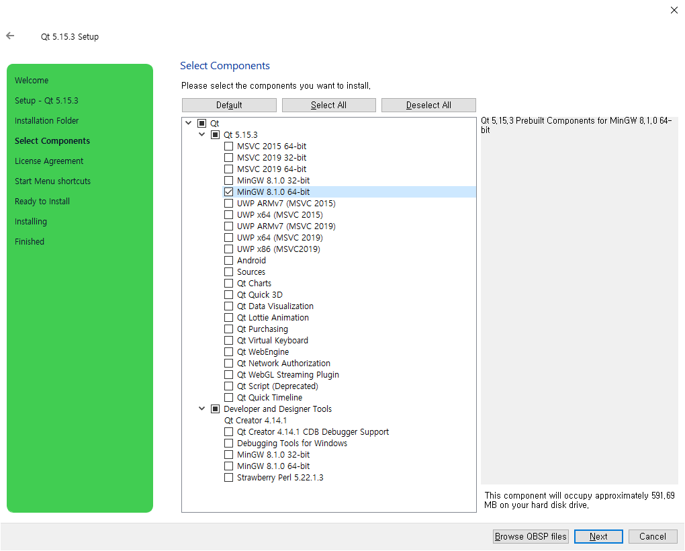Enable Qt Lottie Animation checkbox

228,318
